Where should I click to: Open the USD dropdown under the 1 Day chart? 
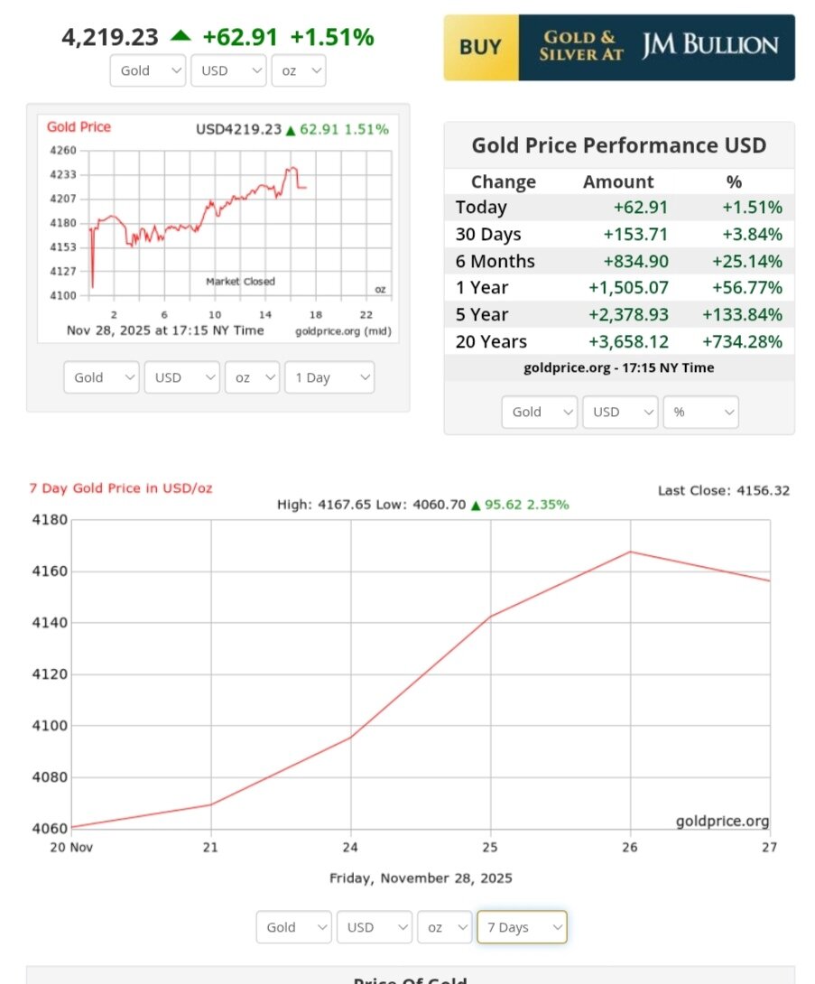181,377
